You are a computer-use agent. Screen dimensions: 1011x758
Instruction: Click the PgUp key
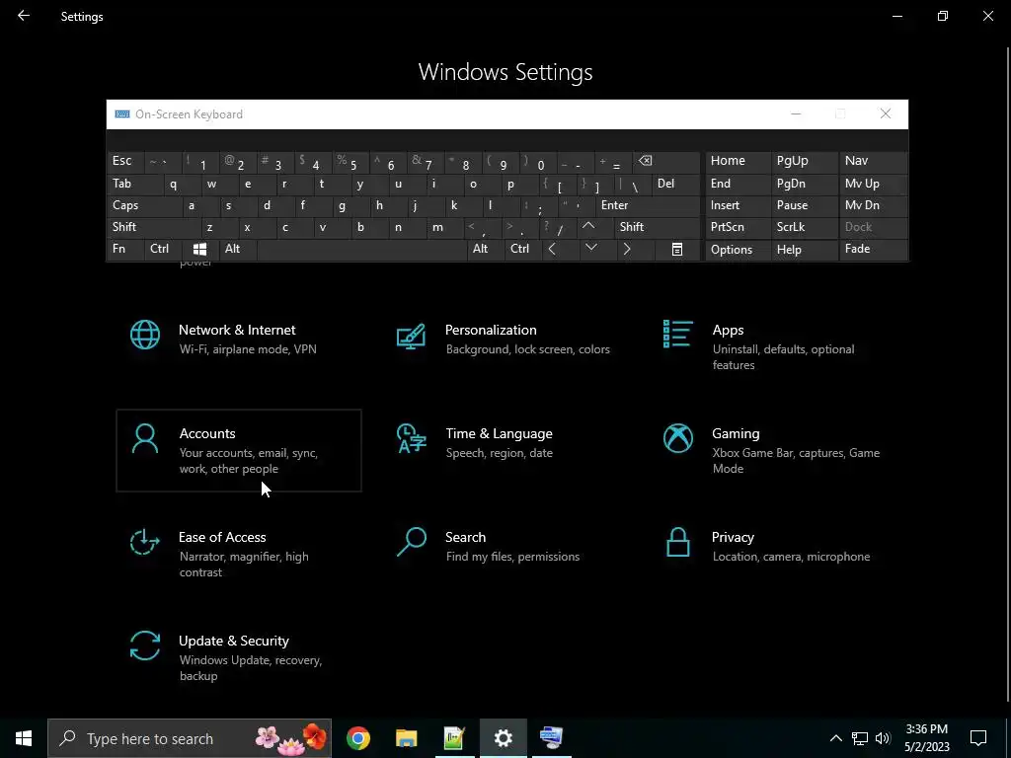point(804,161)
